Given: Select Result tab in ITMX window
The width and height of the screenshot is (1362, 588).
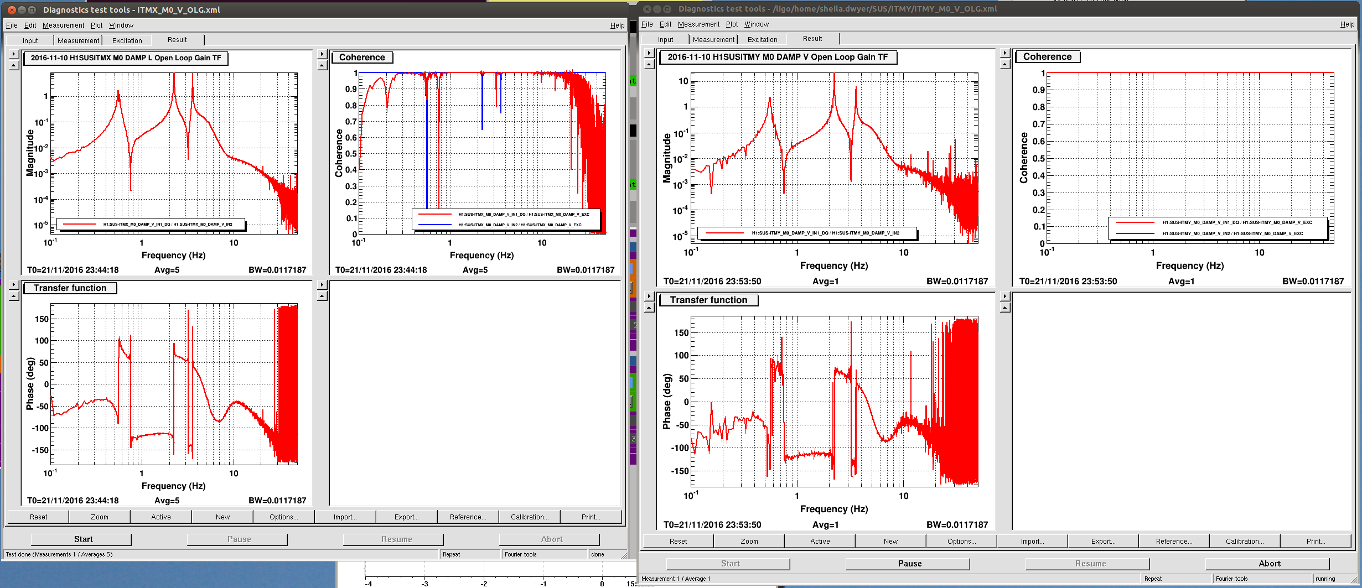Looking at the screenshot, I should coord(177,39).
